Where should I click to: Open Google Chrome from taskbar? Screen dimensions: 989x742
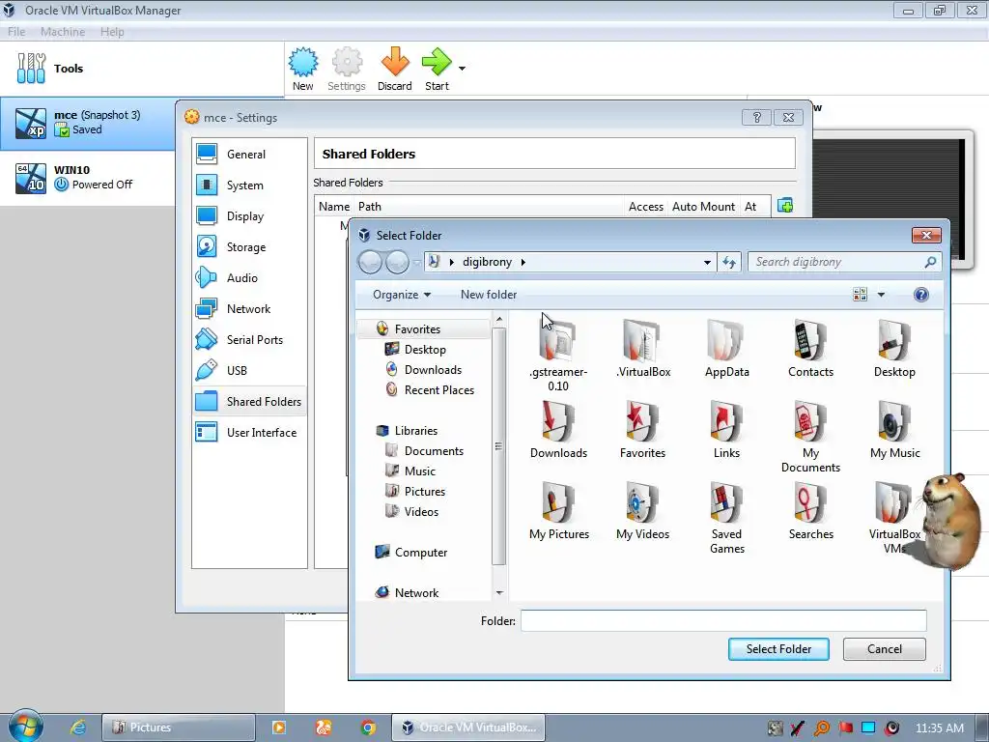tap(368, 728)
